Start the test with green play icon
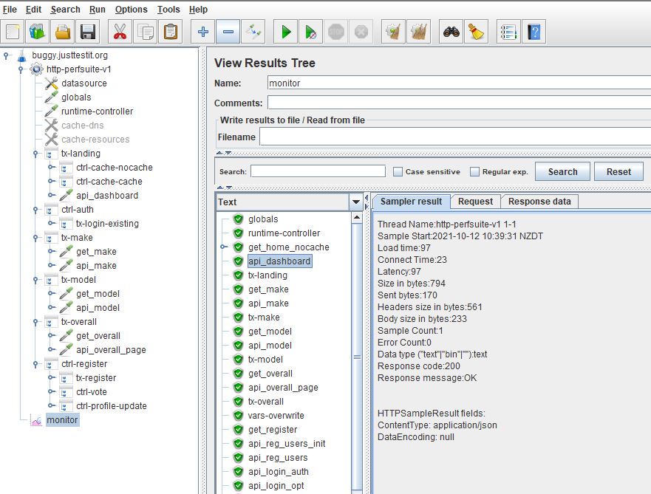Viewport: 651px width, 494px height. click(x=286, y=32)
